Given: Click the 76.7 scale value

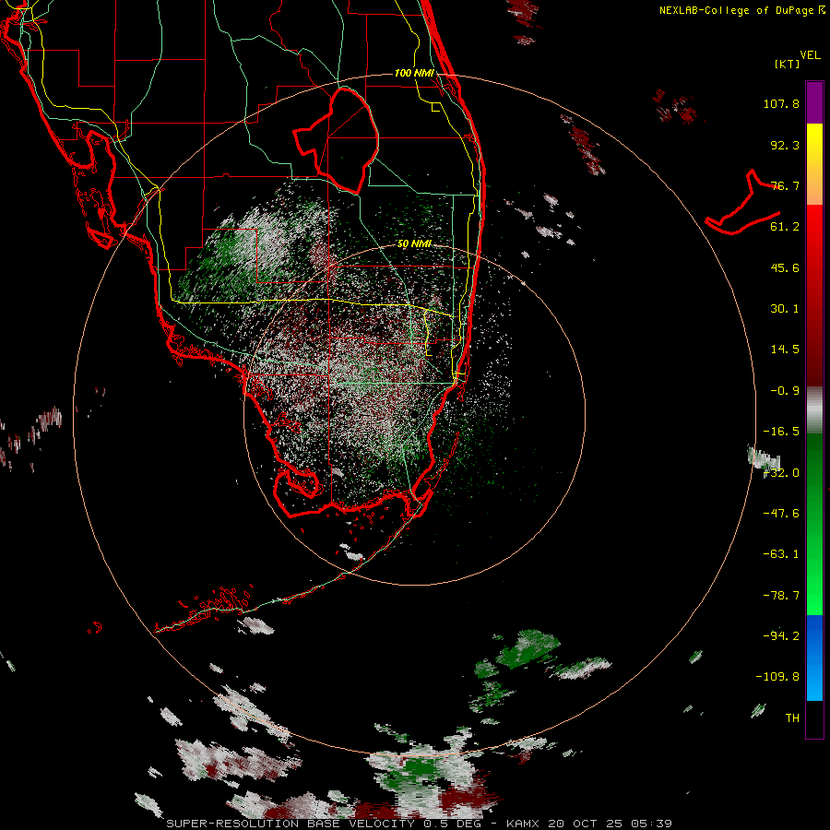Looking at the screenshot, I should click(x=785, y=185).
